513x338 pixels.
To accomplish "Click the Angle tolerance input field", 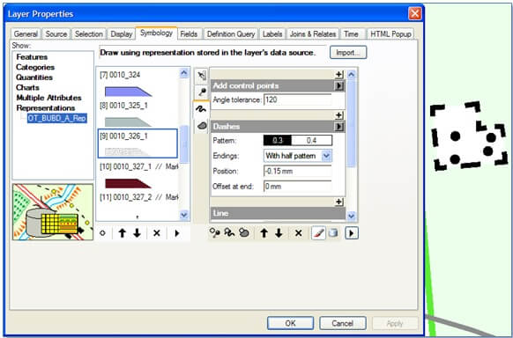I will (x=297, y=99).
